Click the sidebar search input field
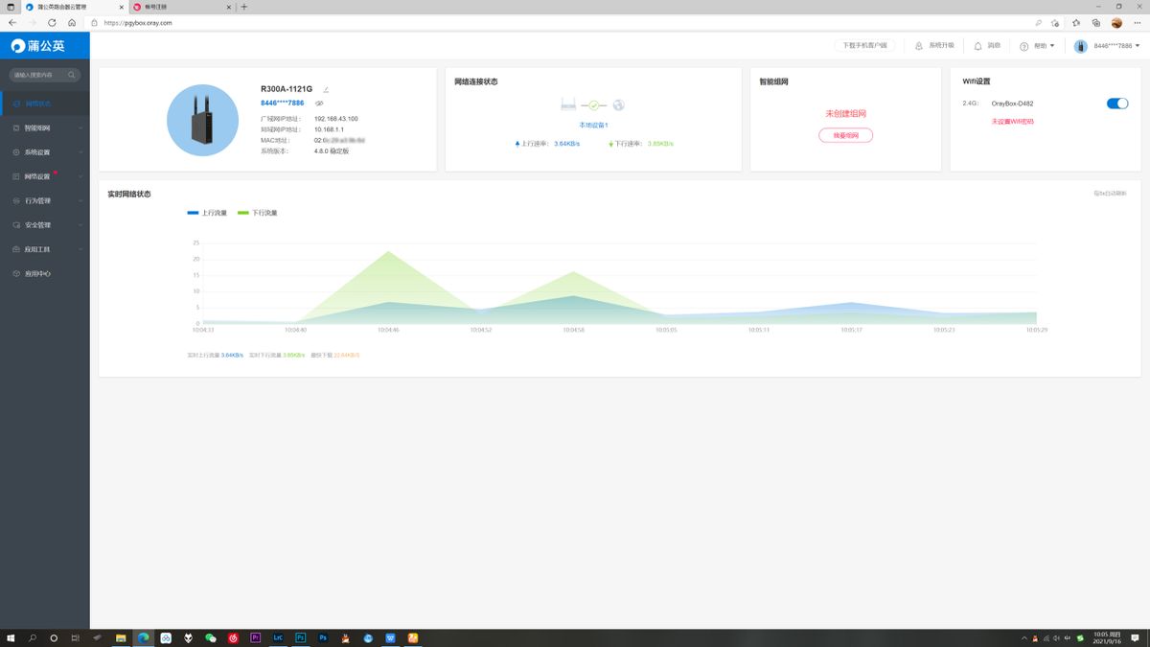Image resolution: width=1150 pixels, height=647 pixels. (44, 74)
